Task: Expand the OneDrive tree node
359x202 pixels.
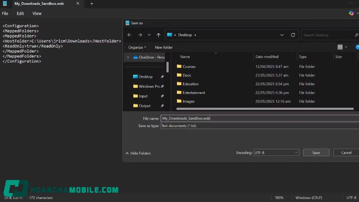Action: point(128,57)
